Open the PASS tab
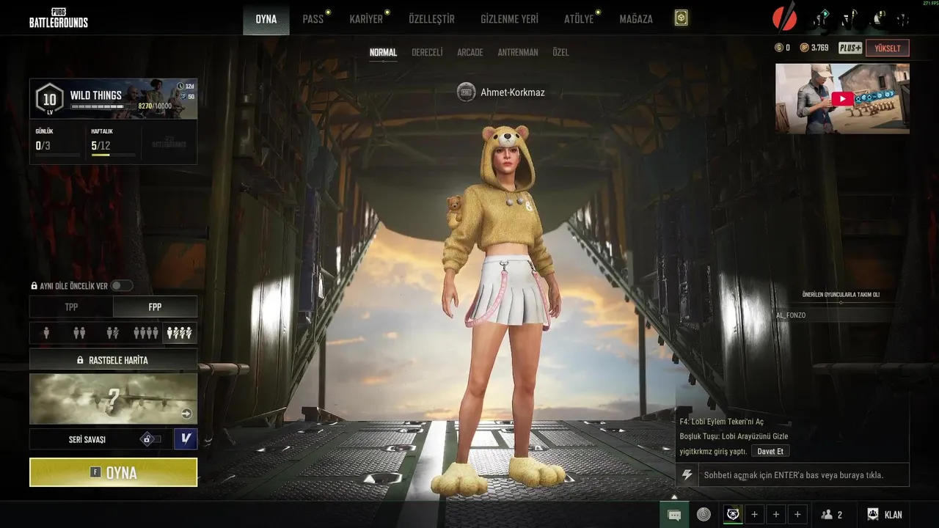The width and height of the screenshot is (939, 528). point(313,19)
